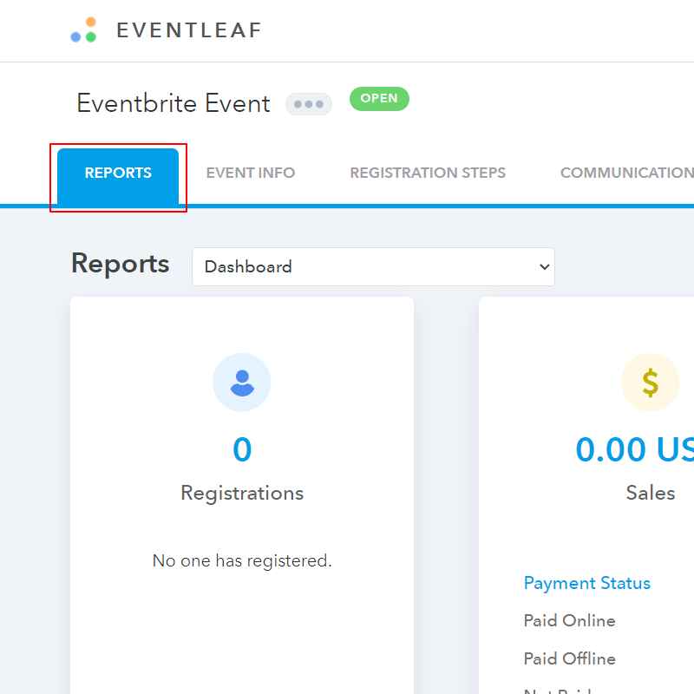Click the Eventbrite Event title
694x694 pixels.
(x=173, y=103)
